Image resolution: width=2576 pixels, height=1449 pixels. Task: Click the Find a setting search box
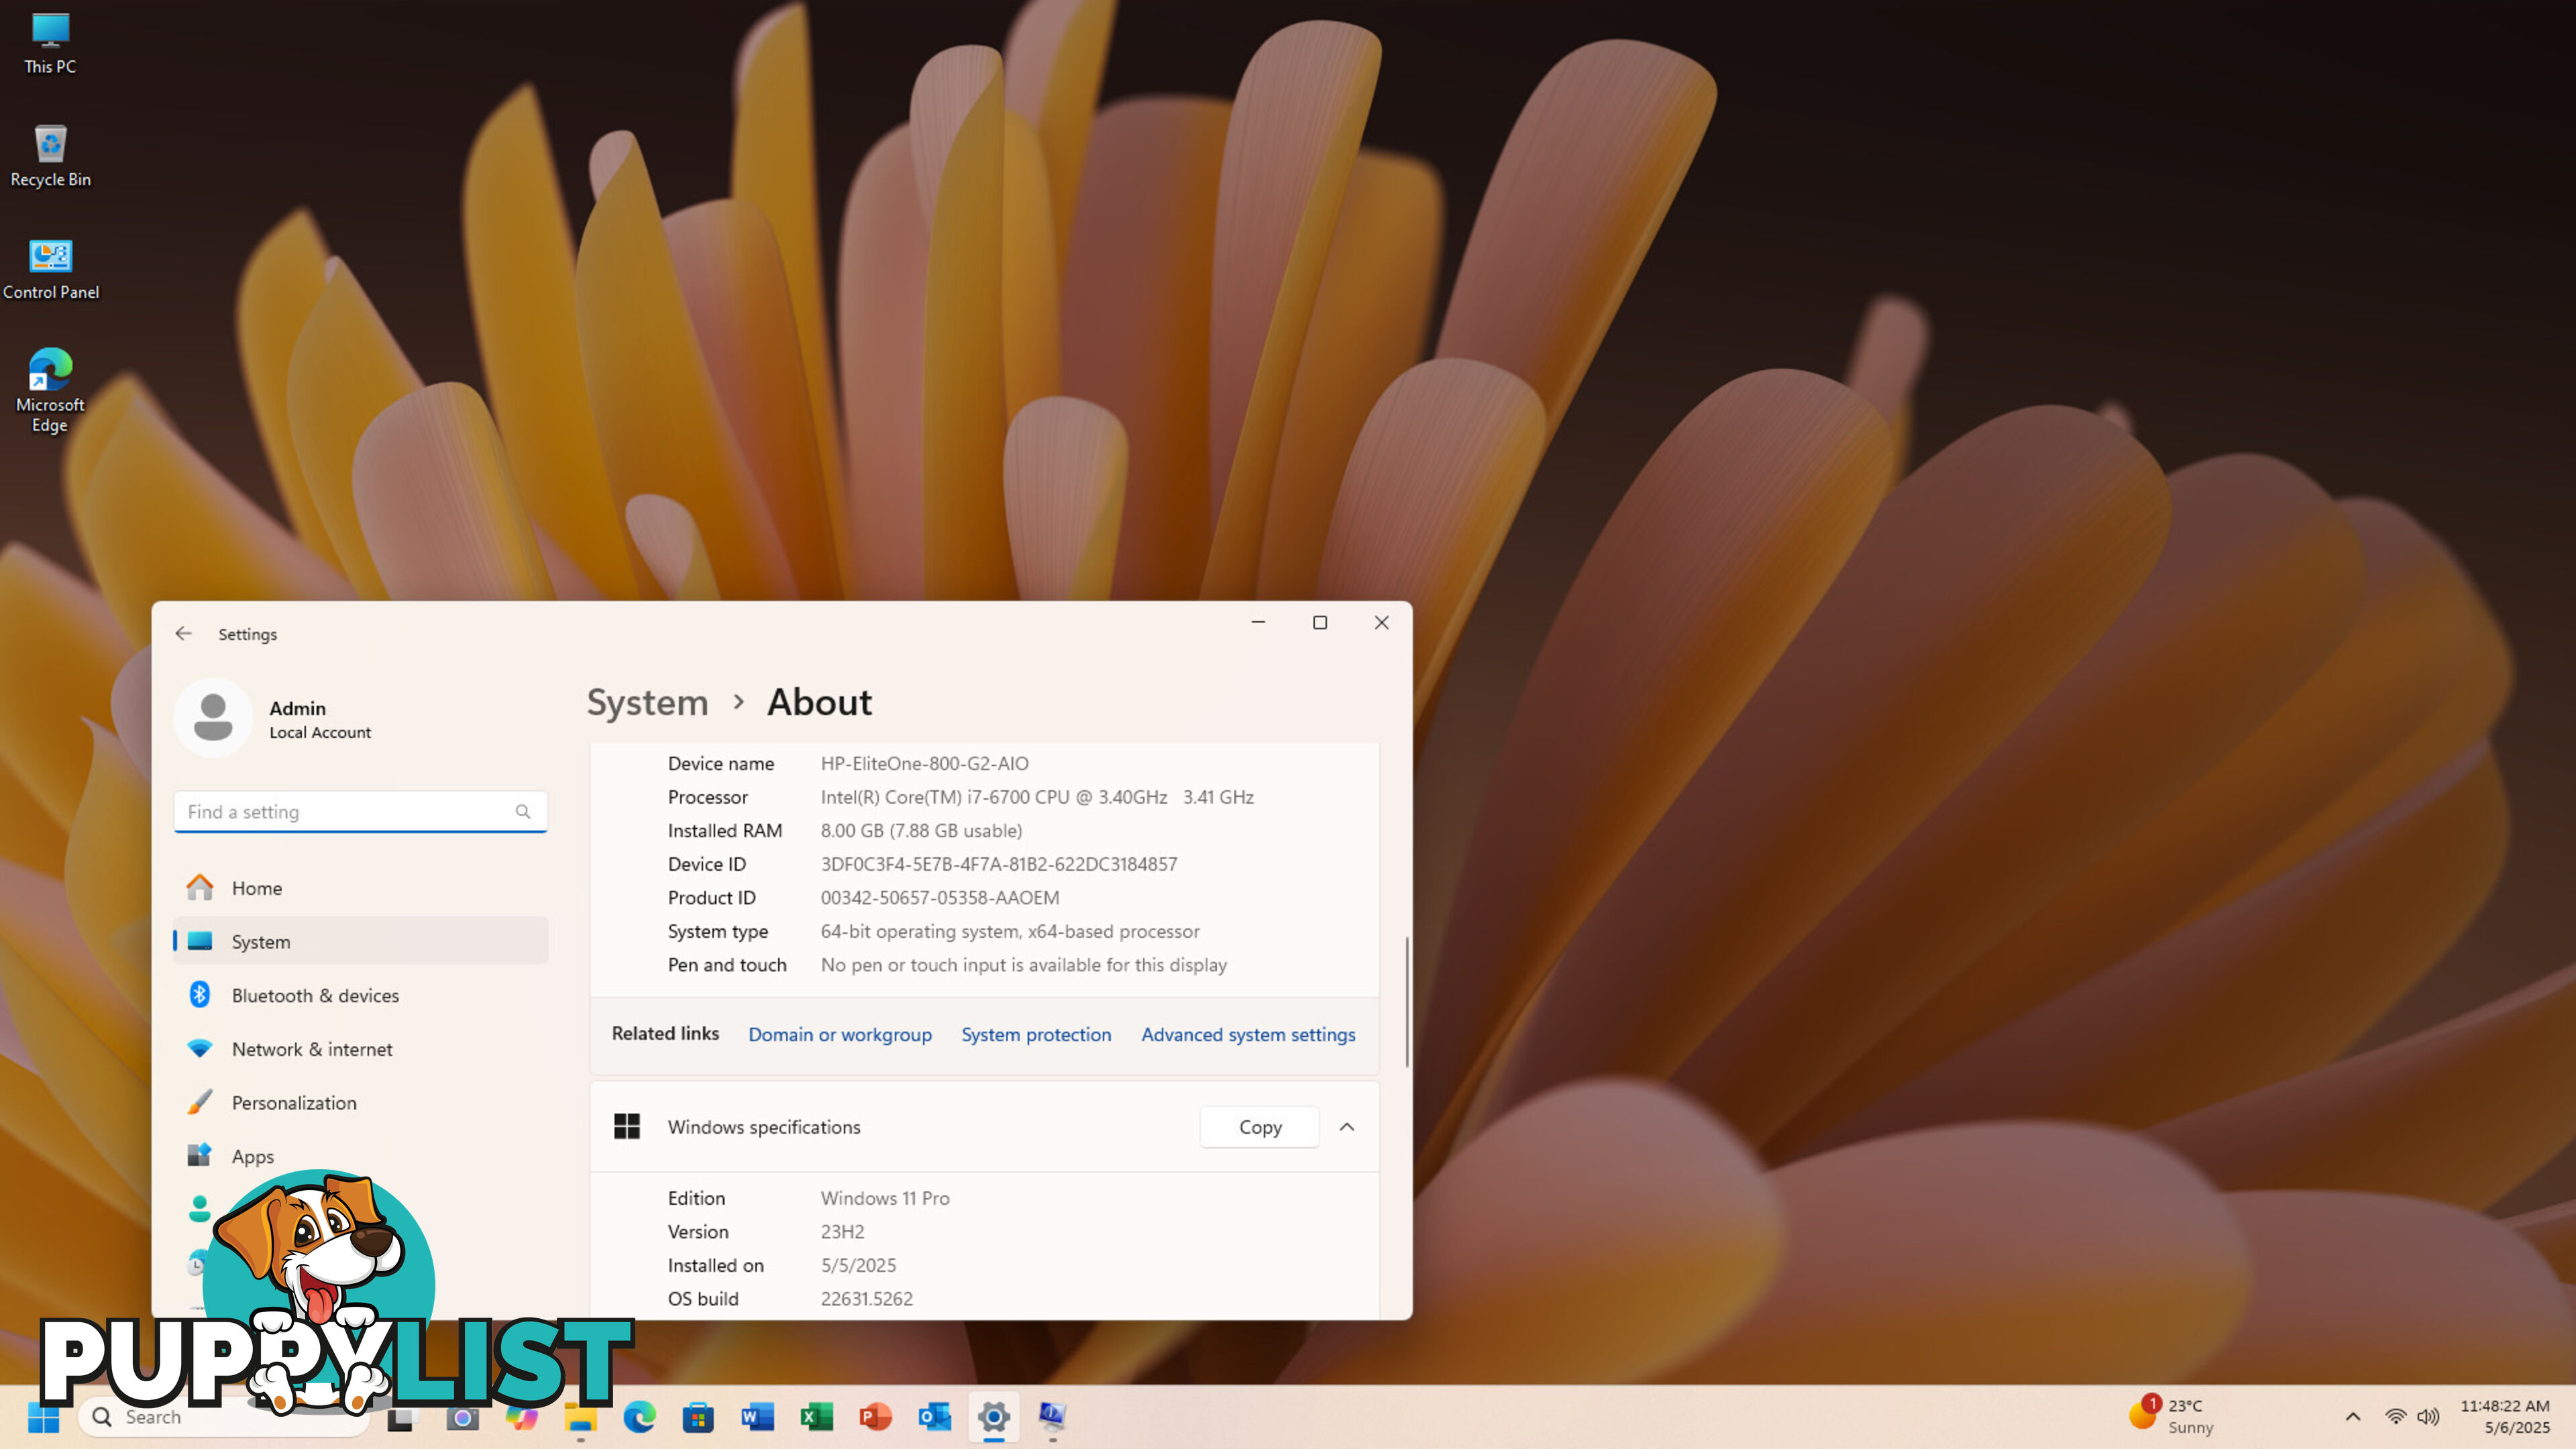tap(361, 811)
